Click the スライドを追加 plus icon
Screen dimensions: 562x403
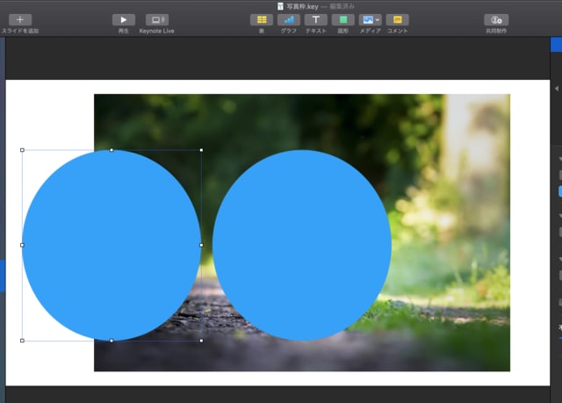pyautogui.click(x=19, y=19)
